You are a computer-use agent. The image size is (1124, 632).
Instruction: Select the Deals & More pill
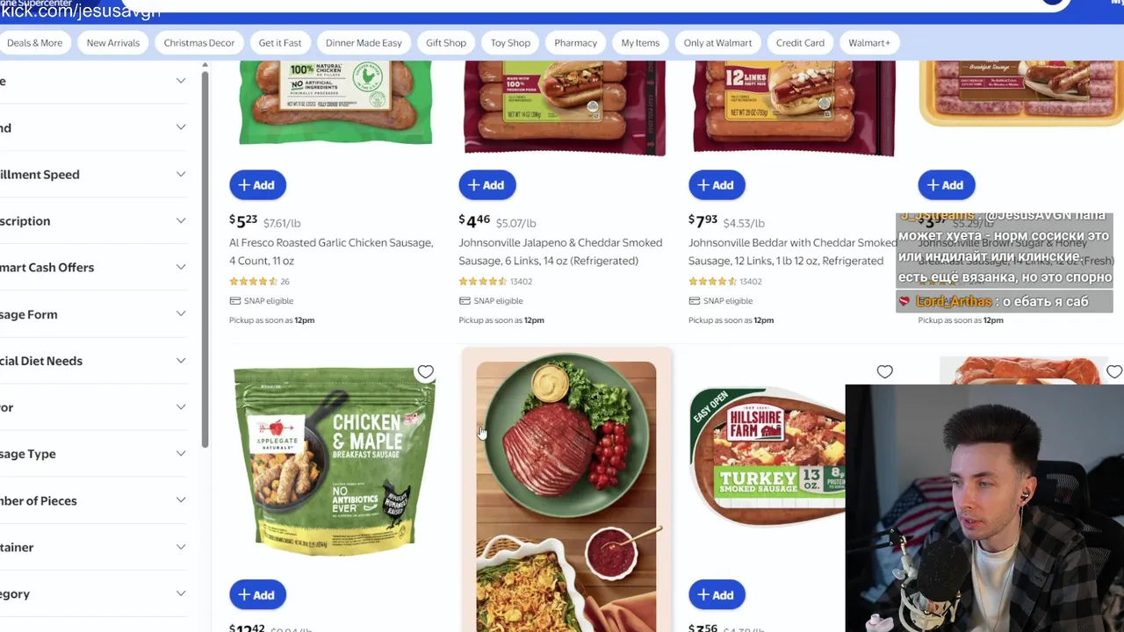click(x=34, y=42)
